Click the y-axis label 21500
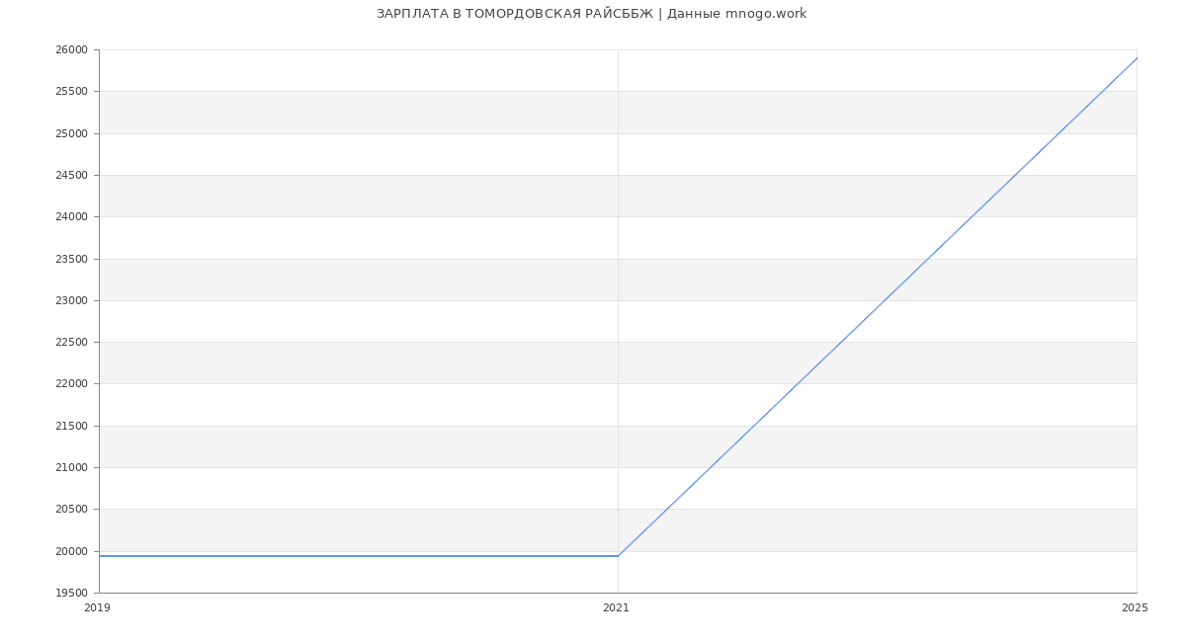This screenshot has height=642, width=1186. tap(71, 427)
